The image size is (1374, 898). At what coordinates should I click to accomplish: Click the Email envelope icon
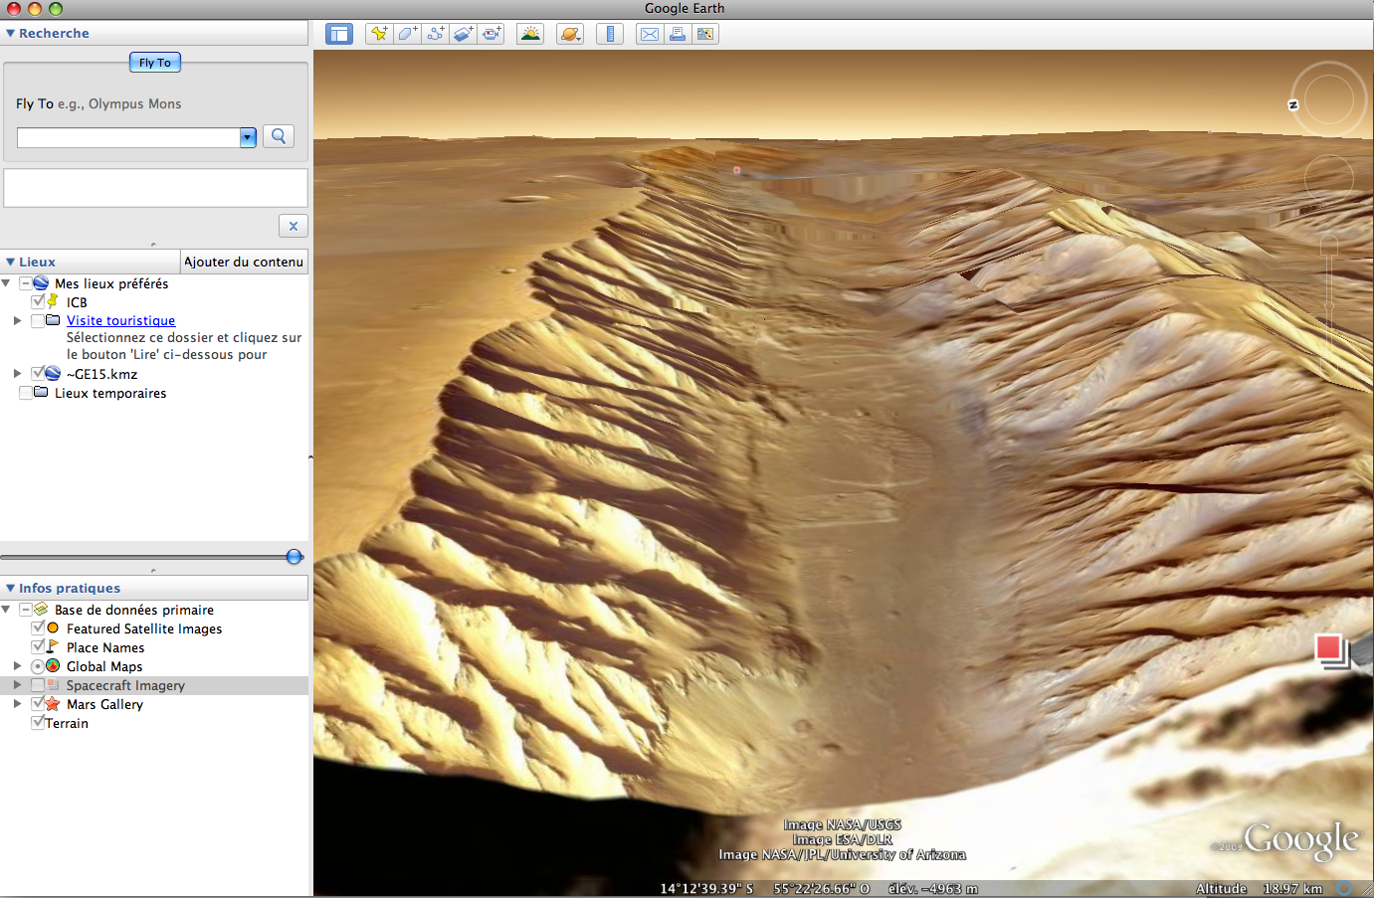650,34
